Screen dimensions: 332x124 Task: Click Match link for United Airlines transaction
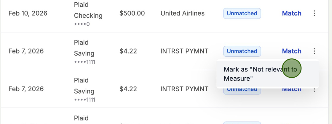pyautogui.click(x=292, y=13)
